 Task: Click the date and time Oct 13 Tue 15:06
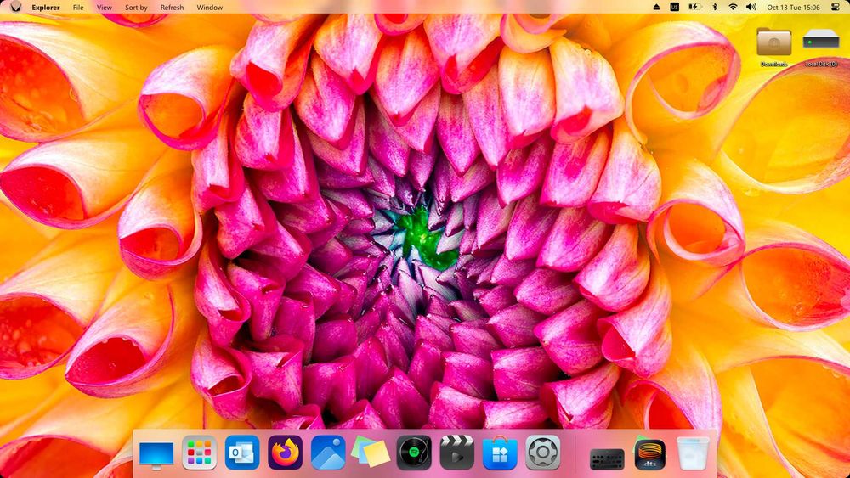pos(793,8)
